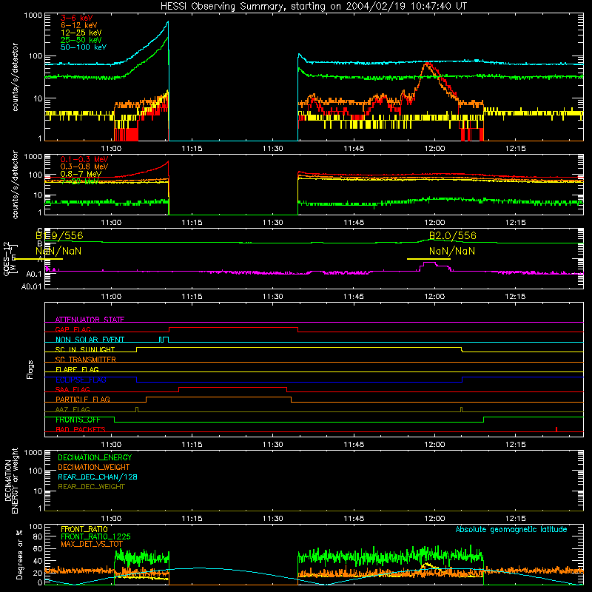Select the 12-25 keV legend label
The image size is (592, 592).
[x=81, y=33]
